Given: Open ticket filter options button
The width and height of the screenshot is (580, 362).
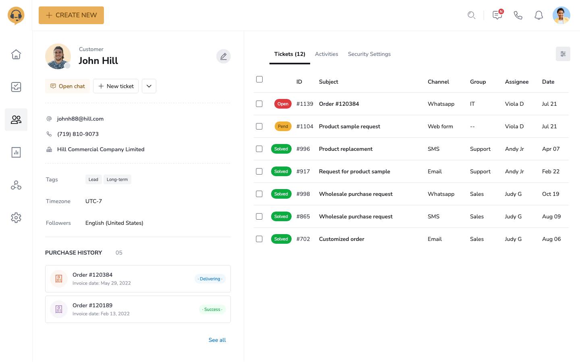Looking at the screenshot, I should pos(563,54).
